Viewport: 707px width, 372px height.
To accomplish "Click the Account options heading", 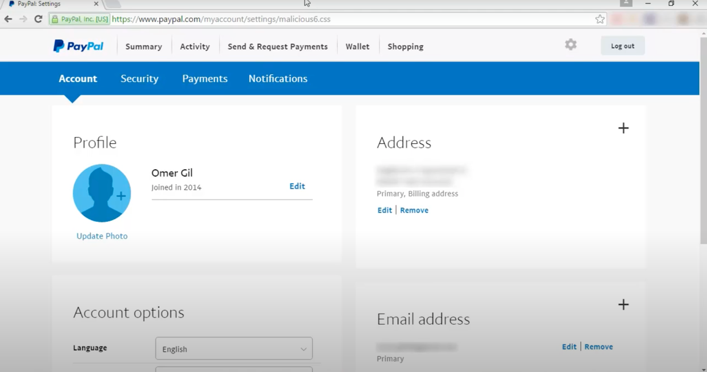I will point(129,312).
